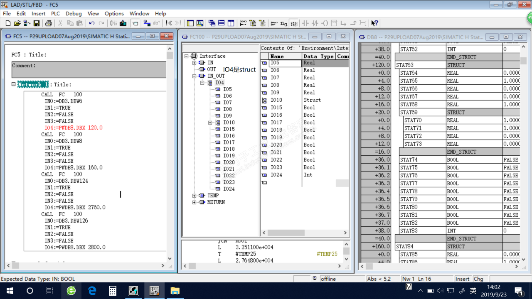This screenshot has height=299, width=532.
Task: Expand the IO10 struct node in tree
Action: click(x=210, y=123)
